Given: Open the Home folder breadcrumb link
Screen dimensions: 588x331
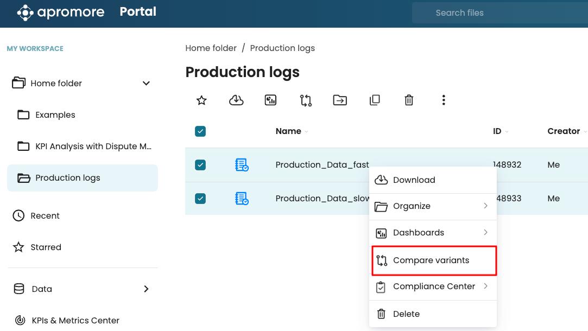Looking at the screenshot, I should pos(211,48).
